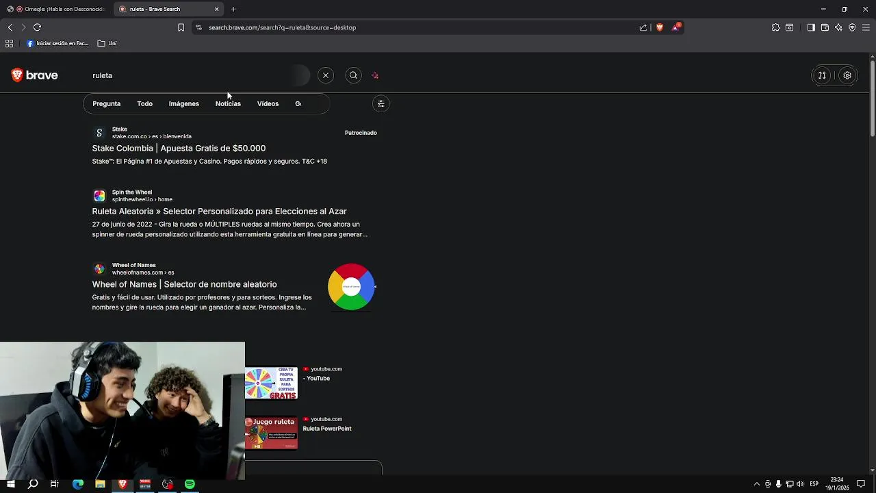Click the stake.com.co site path text

pyautogui.click(x=152, y=136)
